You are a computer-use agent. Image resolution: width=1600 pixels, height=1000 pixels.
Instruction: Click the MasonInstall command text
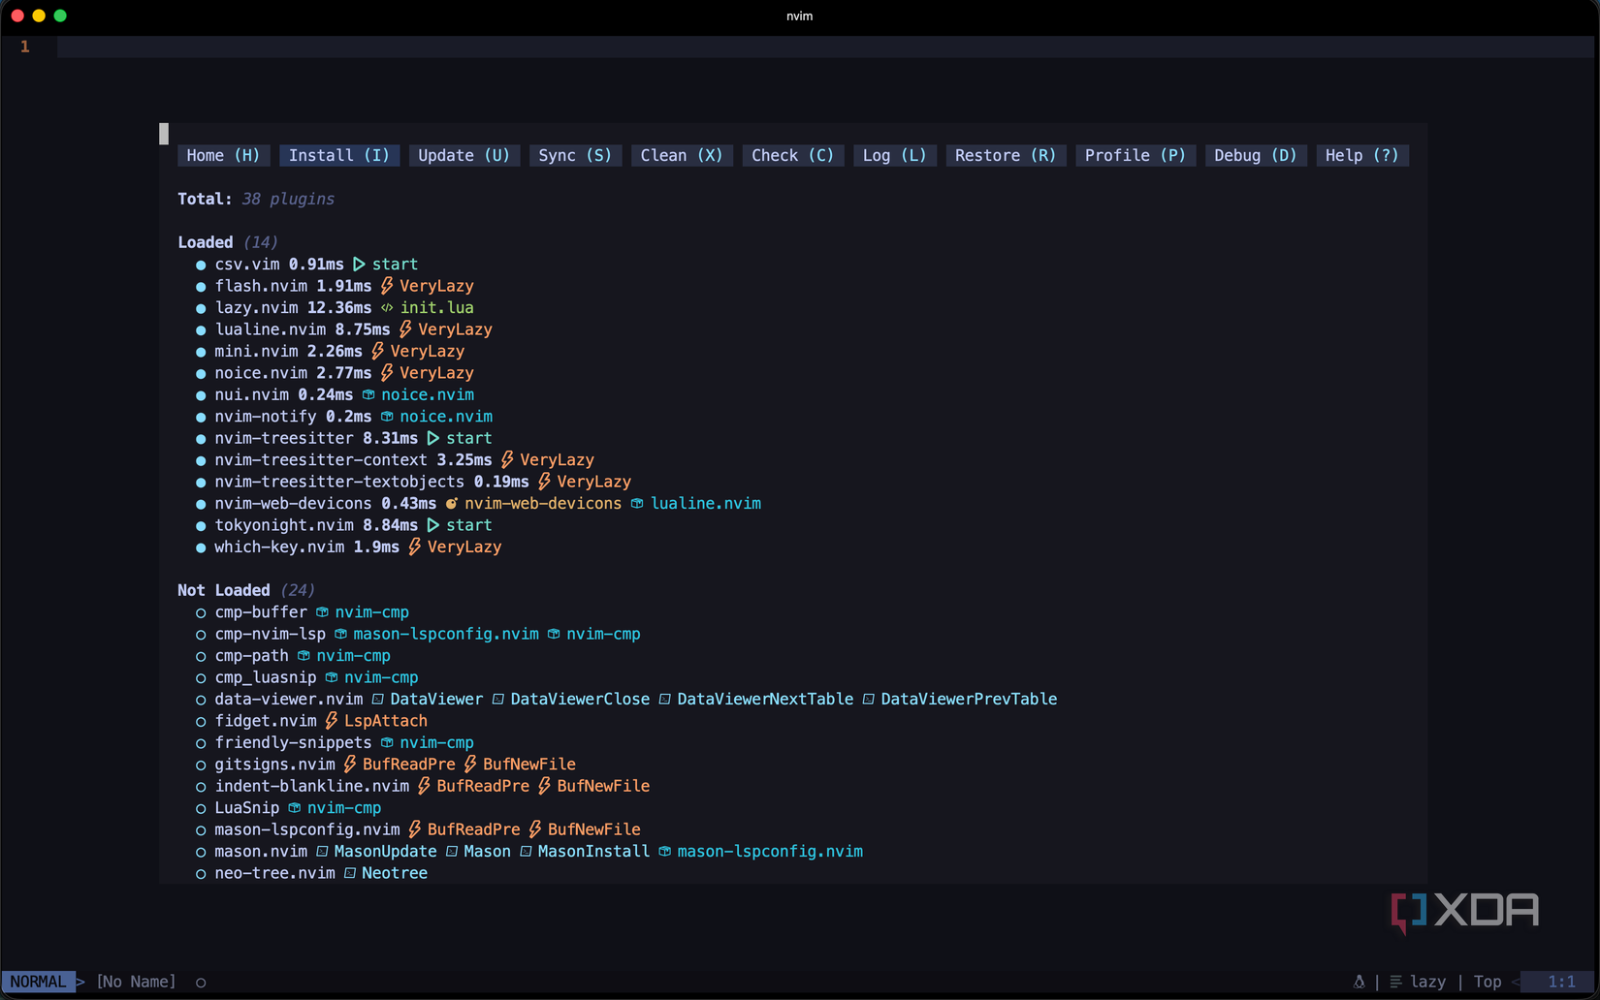tap(593, 852)
